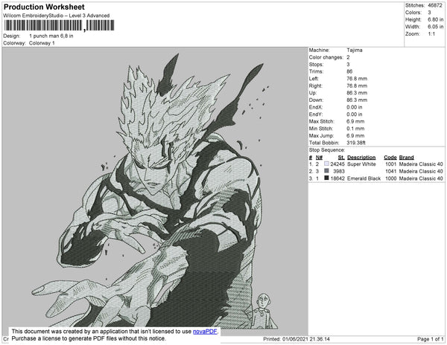Select the 'Page 1 of 1' footer
Viewport: 447px width, 345px height.
(430, 339)
